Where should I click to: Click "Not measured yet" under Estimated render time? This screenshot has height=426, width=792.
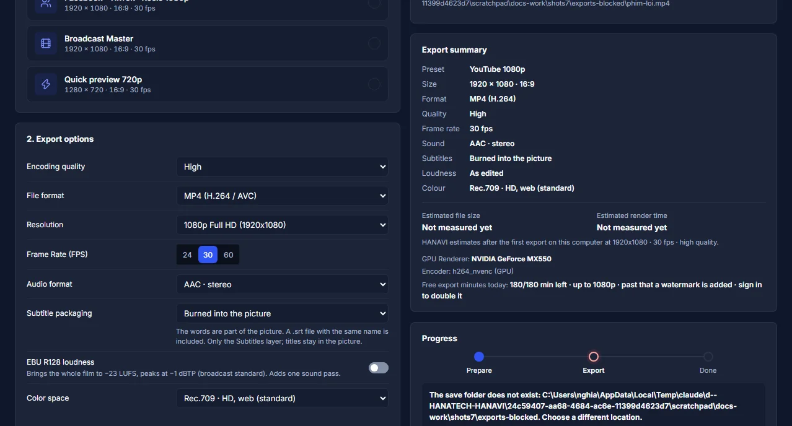632,227
